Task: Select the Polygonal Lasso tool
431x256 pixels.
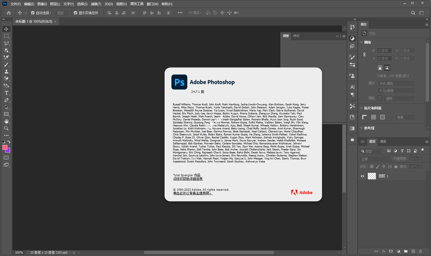Action: (x=6, y=43)
